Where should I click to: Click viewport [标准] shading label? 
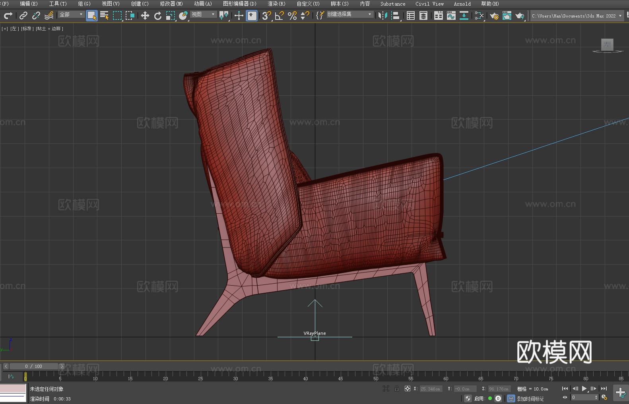[x=27, y=29]
